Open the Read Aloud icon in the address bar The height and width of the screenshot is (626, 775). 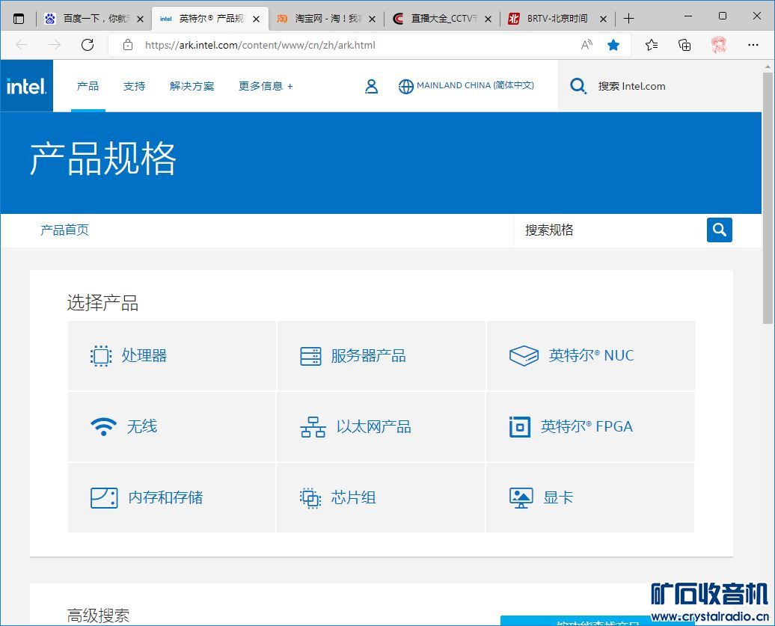coord(586,45)
